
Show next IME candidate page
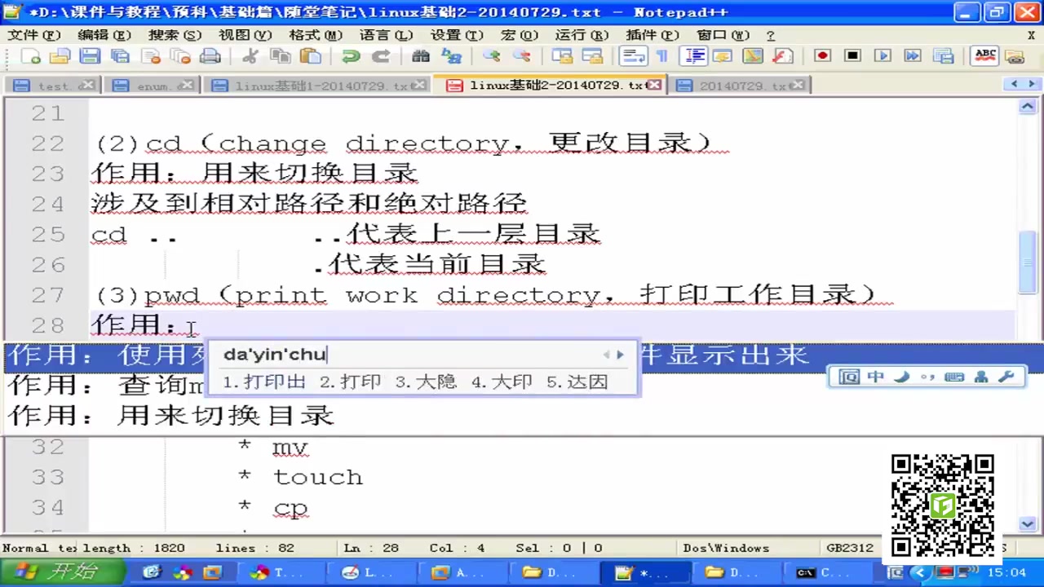(620, 355)
